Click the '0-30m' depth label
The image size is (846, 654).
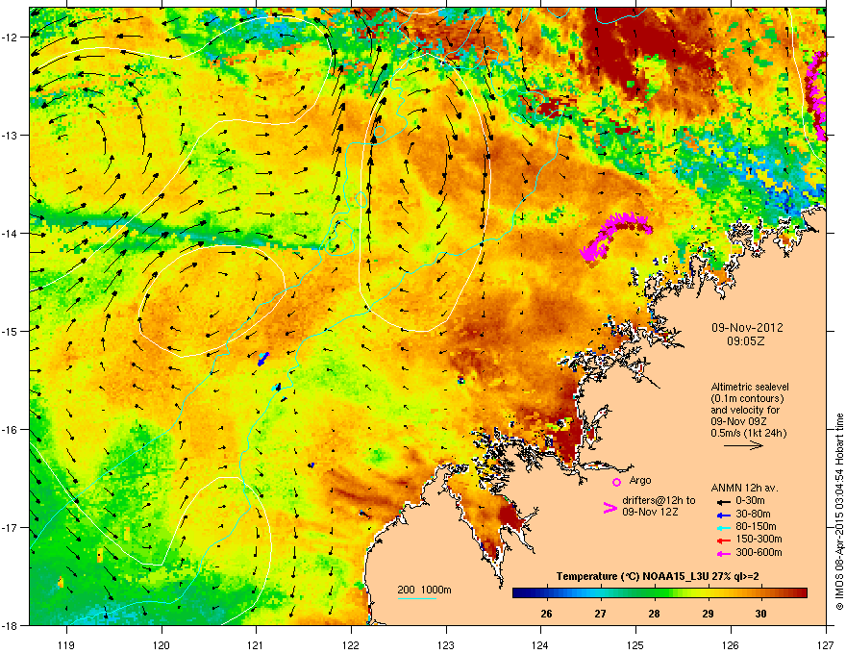751,501
